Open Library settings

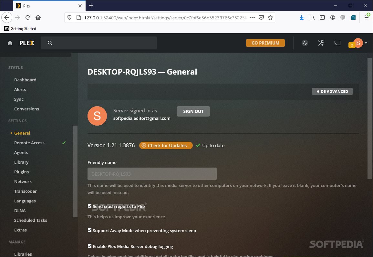21,162
